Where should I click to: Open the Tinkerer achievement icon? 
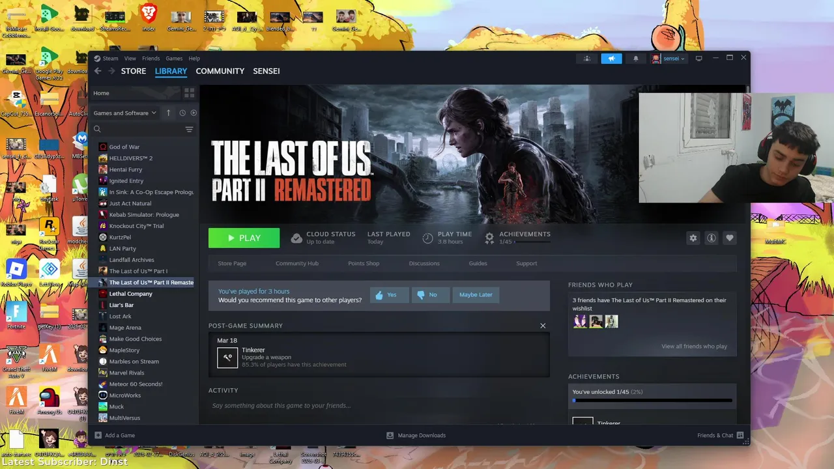point(227,358)
